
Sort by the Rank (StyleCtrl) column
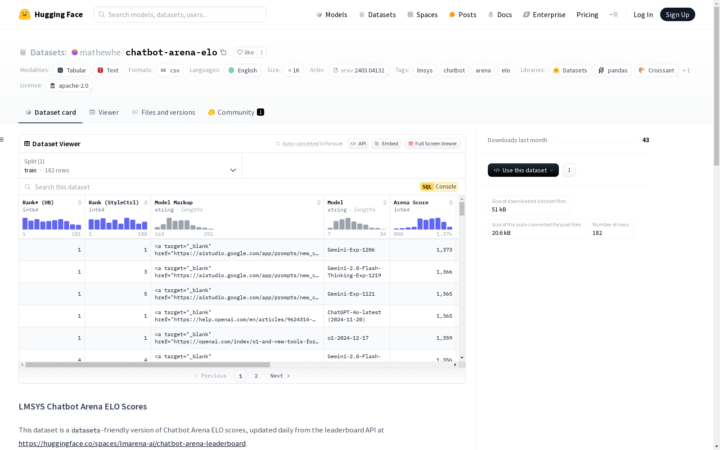point(146,202)
